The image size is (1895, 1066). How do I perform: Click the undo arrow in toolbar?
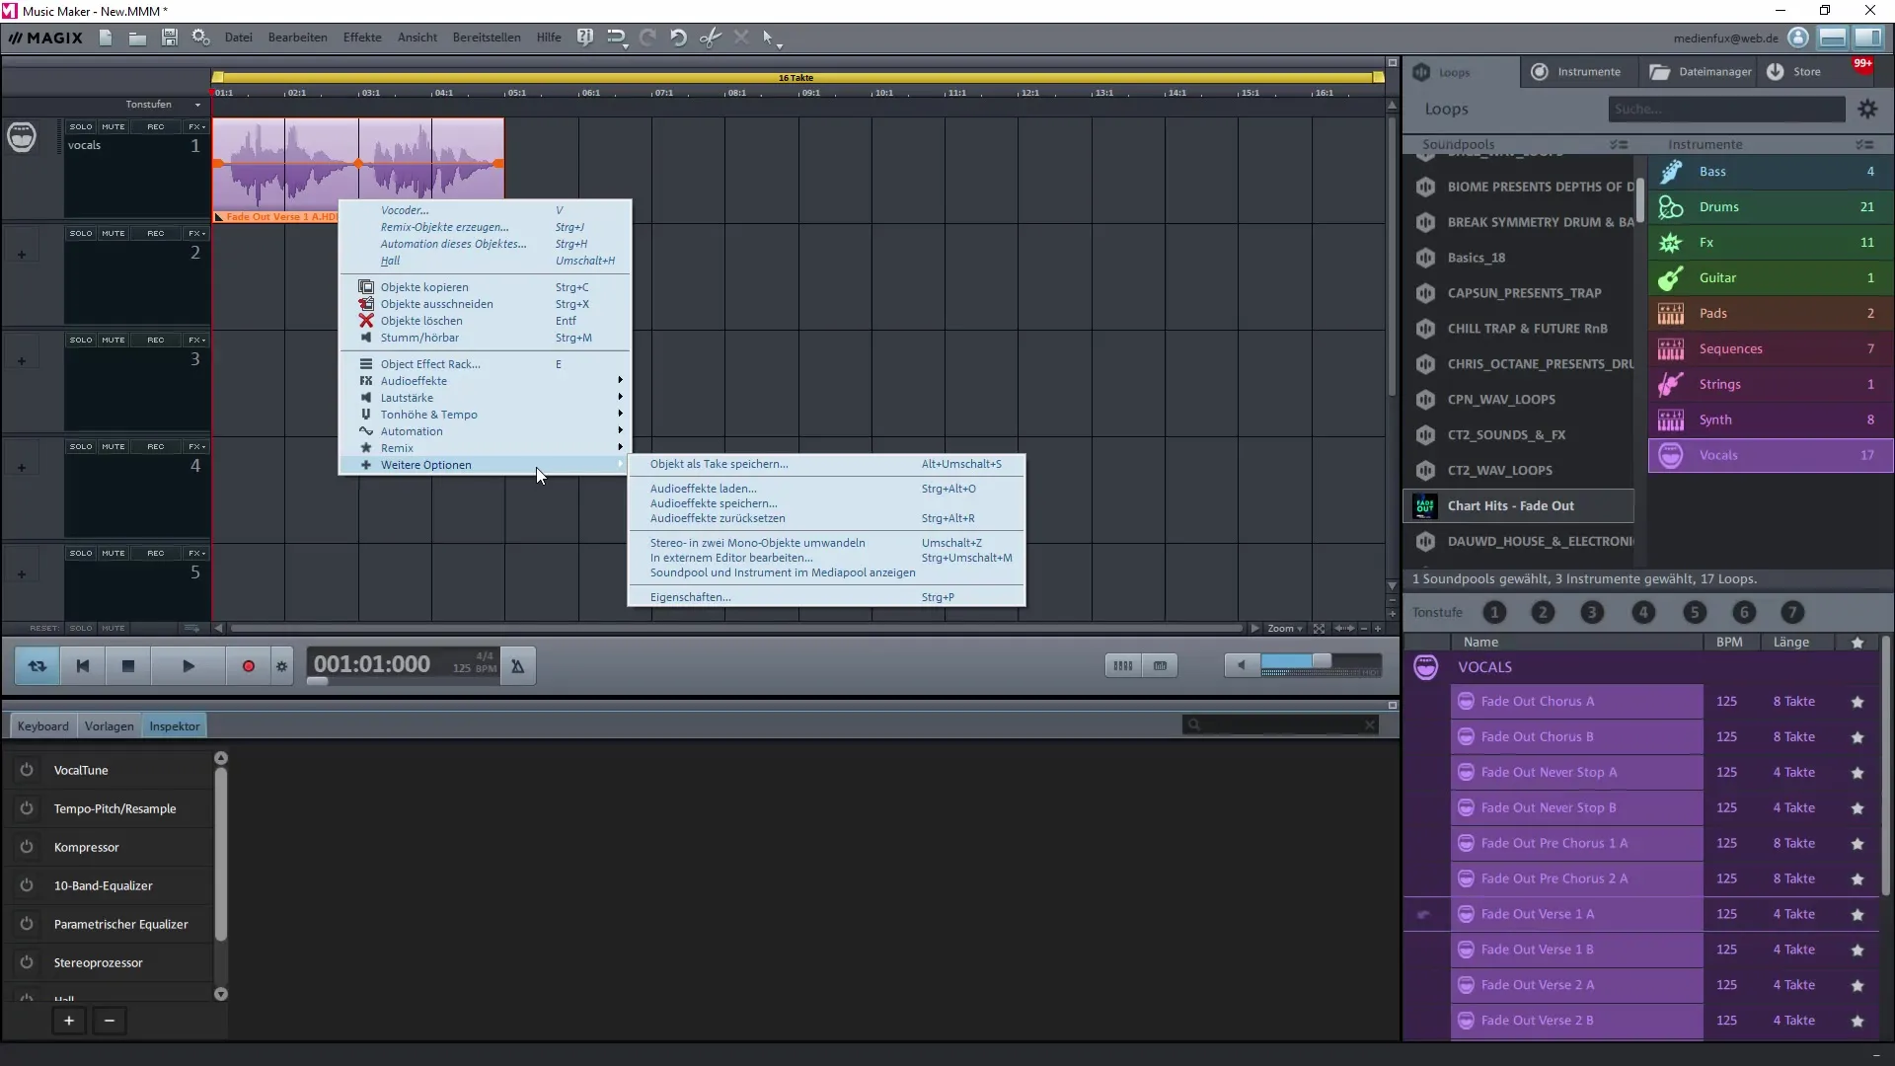[x=678, y=38]
